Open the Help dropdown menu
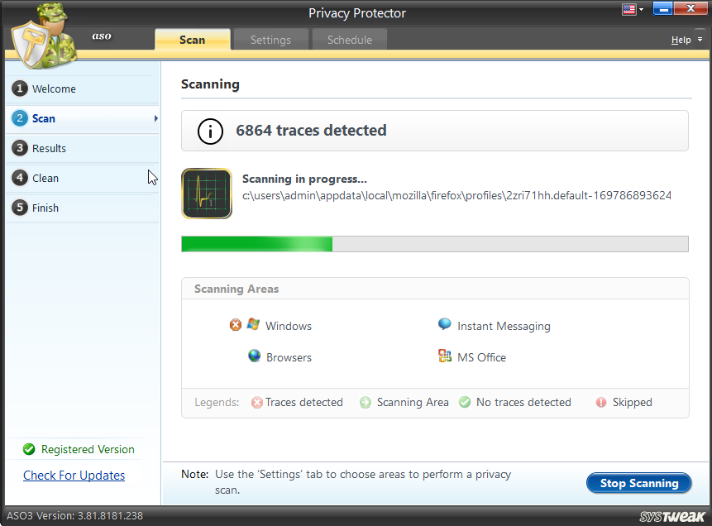This screenshot has width=712, height=526. (686, 39)
